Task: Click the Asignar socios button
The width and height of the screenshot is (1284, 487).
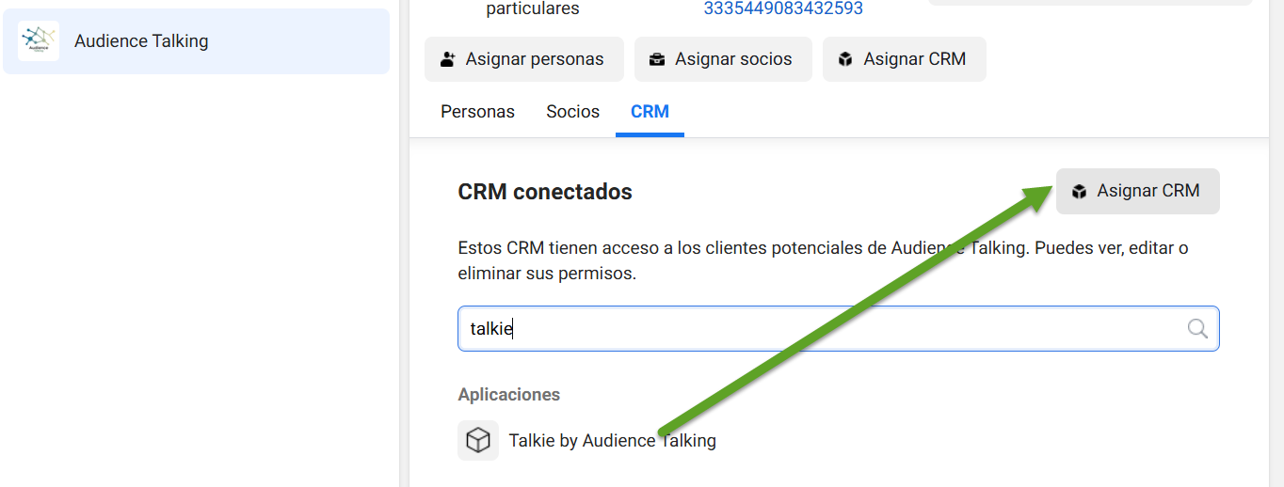Action: (723, 59)
